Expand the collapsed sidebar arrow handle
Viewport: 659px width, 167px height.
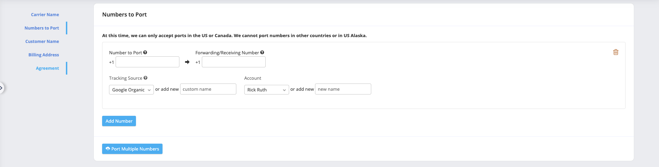point(1,88)
